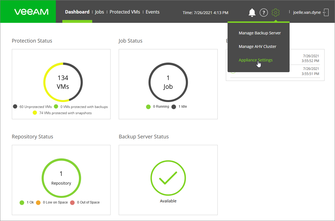335x221 pixels.
Task: Click the joelle.van.dyne username
Action: (x=307, y=12)
